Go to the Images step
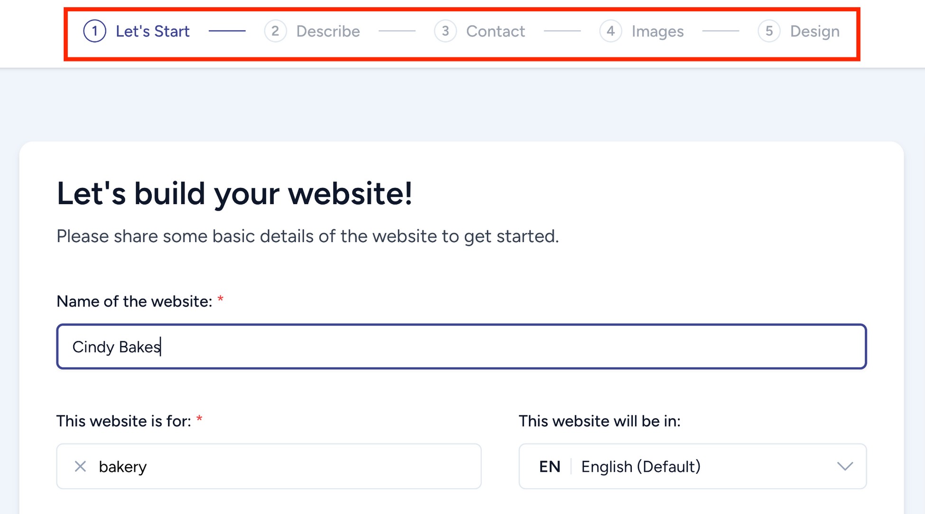The image size is (925, 514). (657, 31)
